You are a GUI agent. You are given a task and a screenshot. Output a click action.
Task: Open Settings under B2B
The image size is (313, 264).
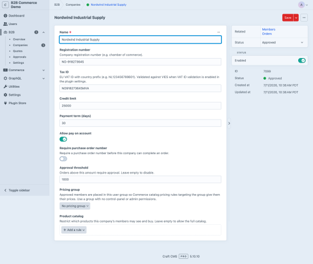[18, 63]
